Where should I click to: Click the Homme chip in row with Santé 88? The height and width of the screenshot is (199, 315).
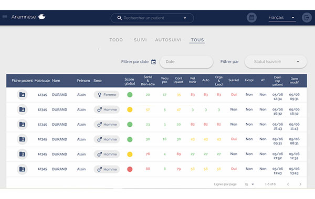tap(107, 169)
